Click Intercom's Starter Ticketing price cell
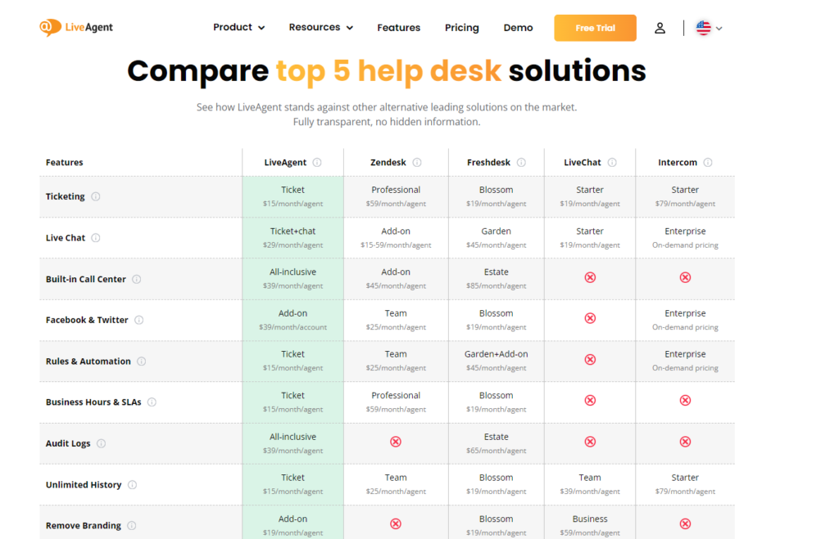 point(685,196)
